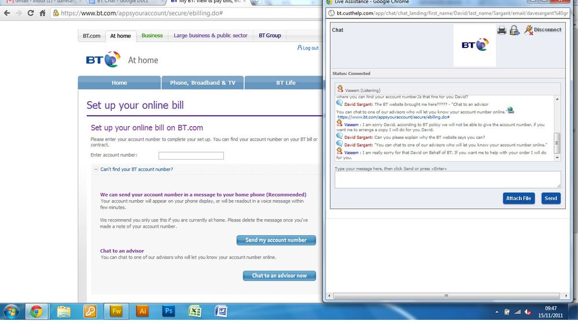Screen dimensions: 578x325
Task: Click Send my account number button
Action: (x=276, y=240)
